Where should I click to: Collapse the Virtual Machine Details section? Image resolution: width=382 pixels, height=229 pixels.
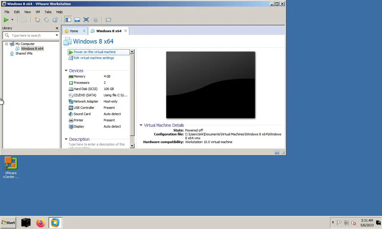141,125
